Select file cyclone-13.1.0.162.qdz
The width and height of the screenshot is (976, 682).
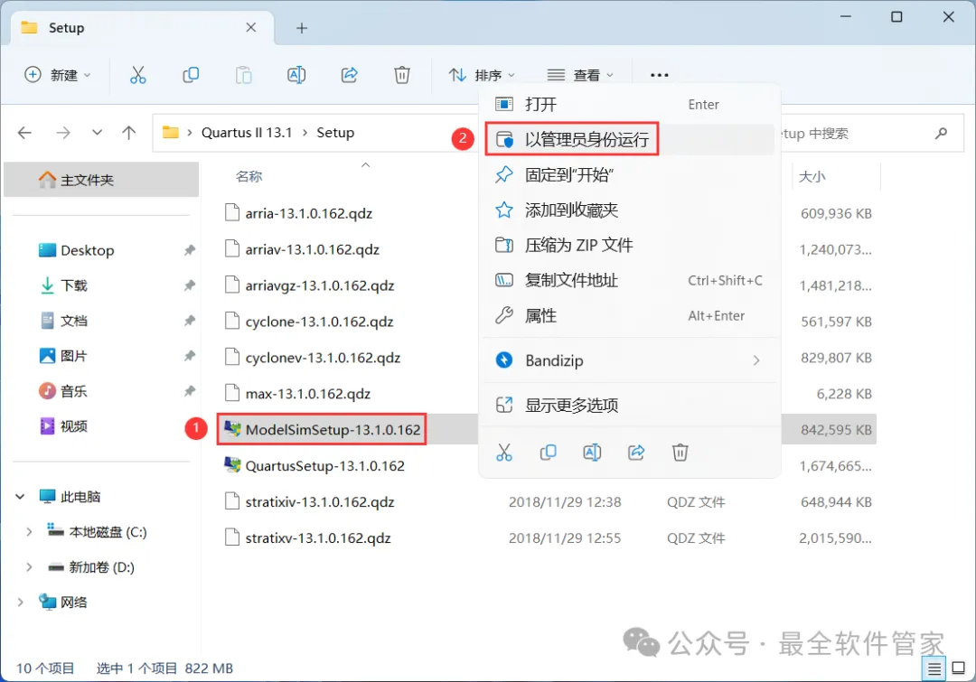[319, 322]
